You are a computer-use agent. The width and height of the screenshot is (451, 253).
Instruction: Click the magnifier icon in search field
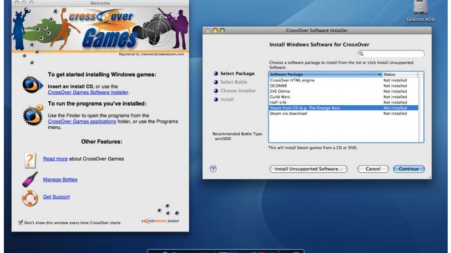[361, 54]
